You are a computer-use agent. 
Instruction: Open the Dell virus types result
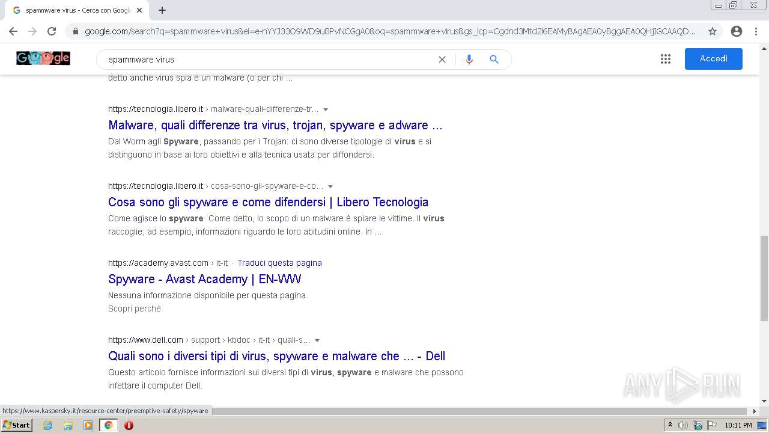(x=276, y=356)
